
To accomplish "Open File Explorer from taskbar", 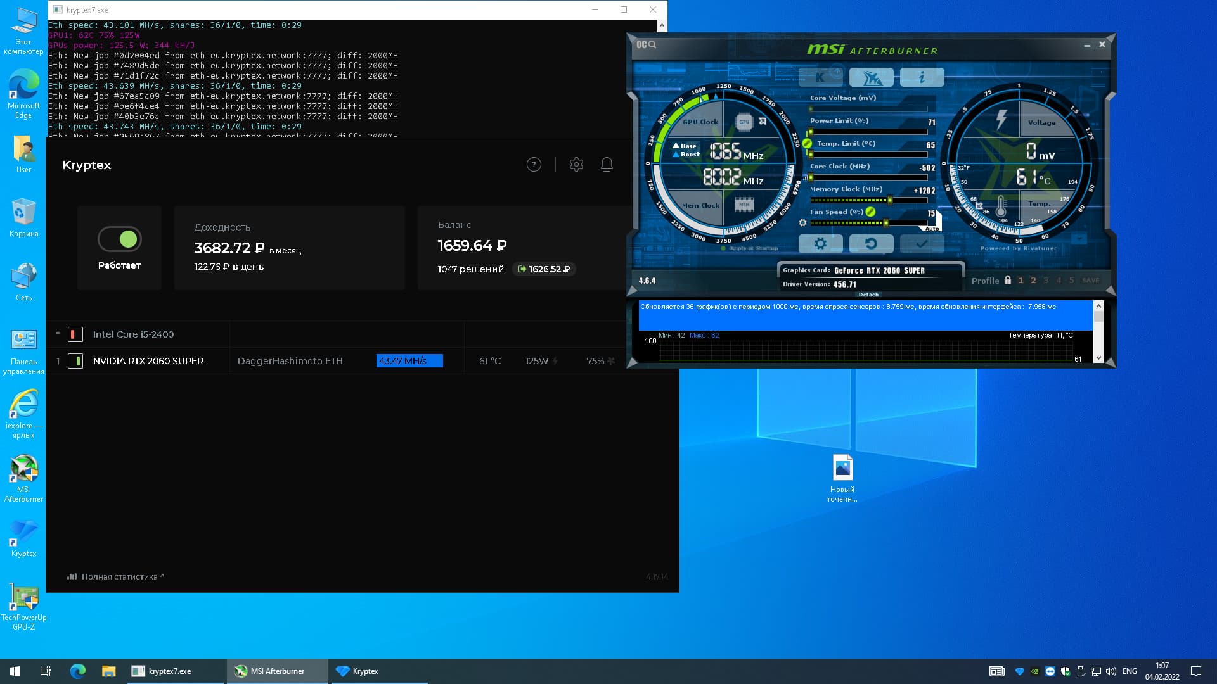I will point(108,671).
